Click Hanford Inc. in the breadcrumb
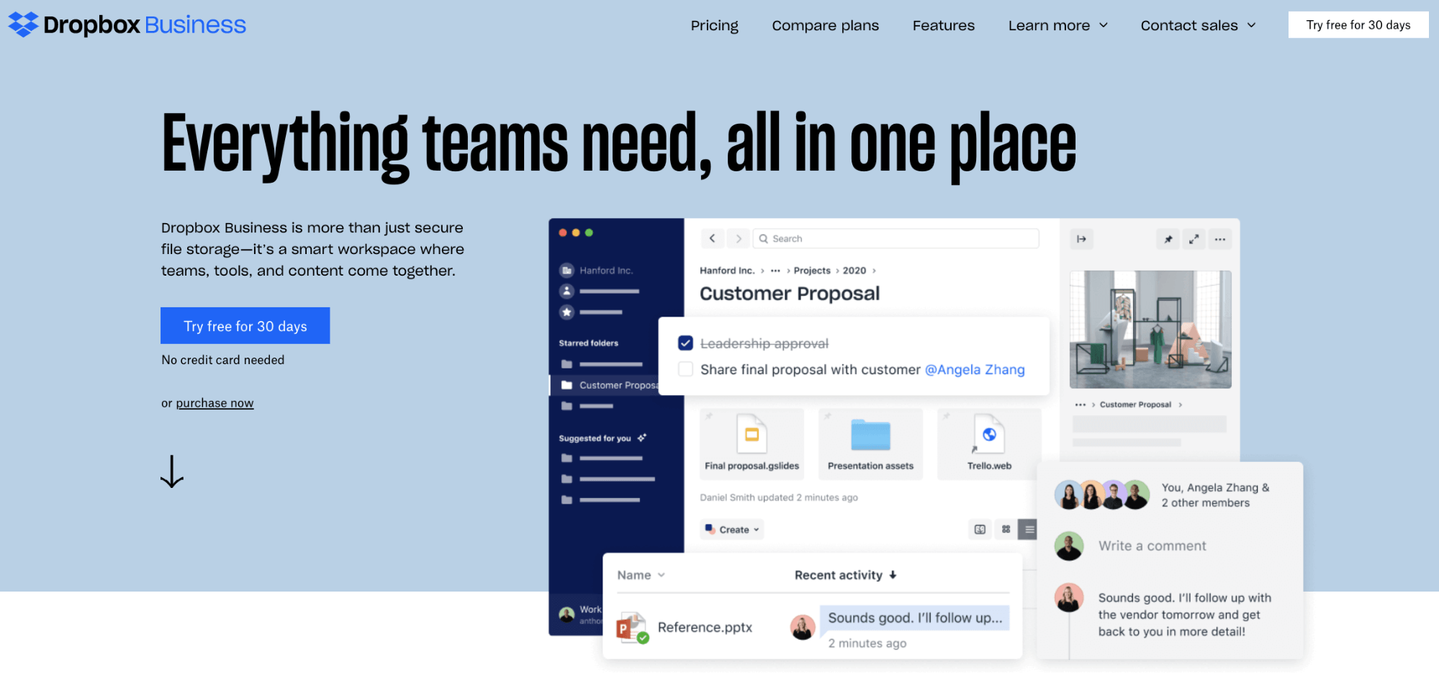The height and width of the screenshot is (688, 1439). point(727,271)
